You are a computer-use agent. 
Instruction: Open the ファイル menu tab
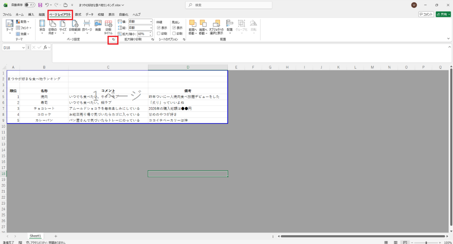(x=7, y=15)
